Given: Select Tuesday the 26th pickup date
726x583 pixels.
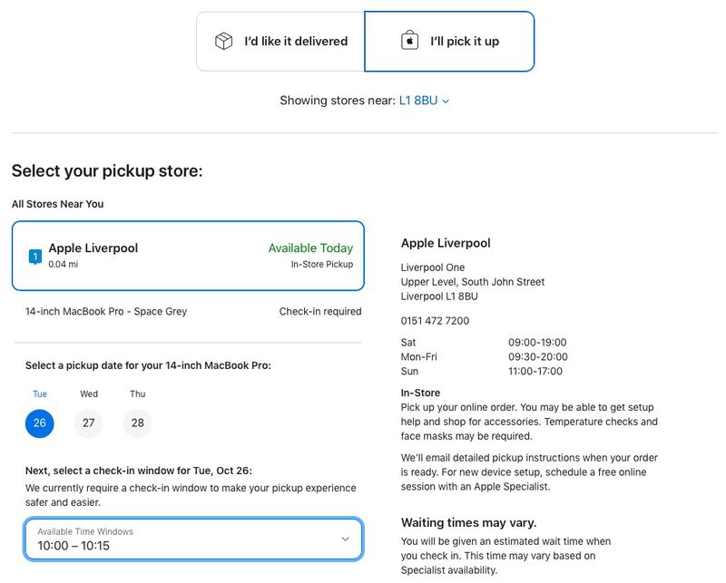Looking at the screenshot, I should [39, 423].
